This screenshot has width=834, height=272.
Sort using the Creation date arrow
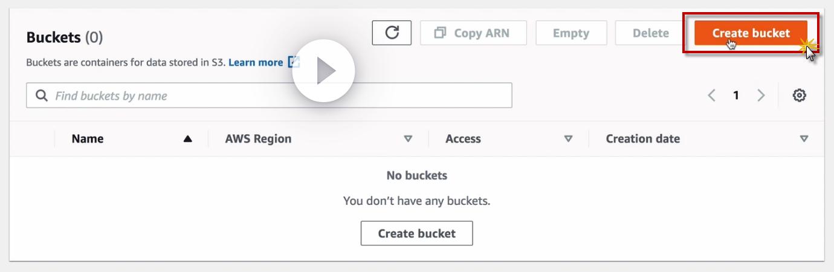coord(804,139)
